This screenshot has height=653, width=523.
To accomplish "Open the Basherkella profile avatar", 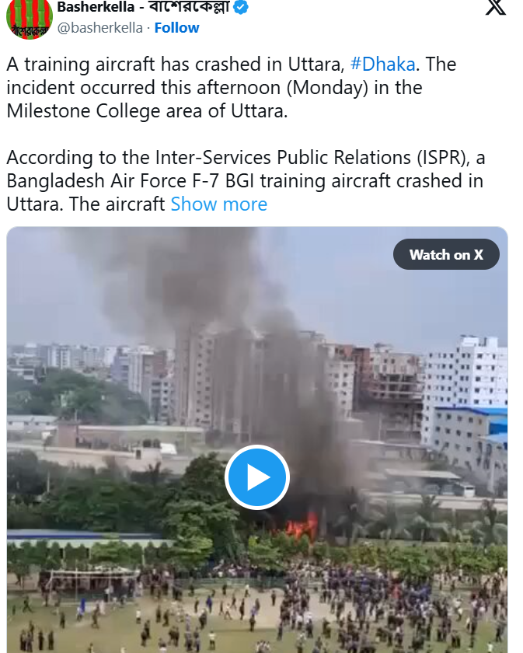I will [x=30, y=19].
